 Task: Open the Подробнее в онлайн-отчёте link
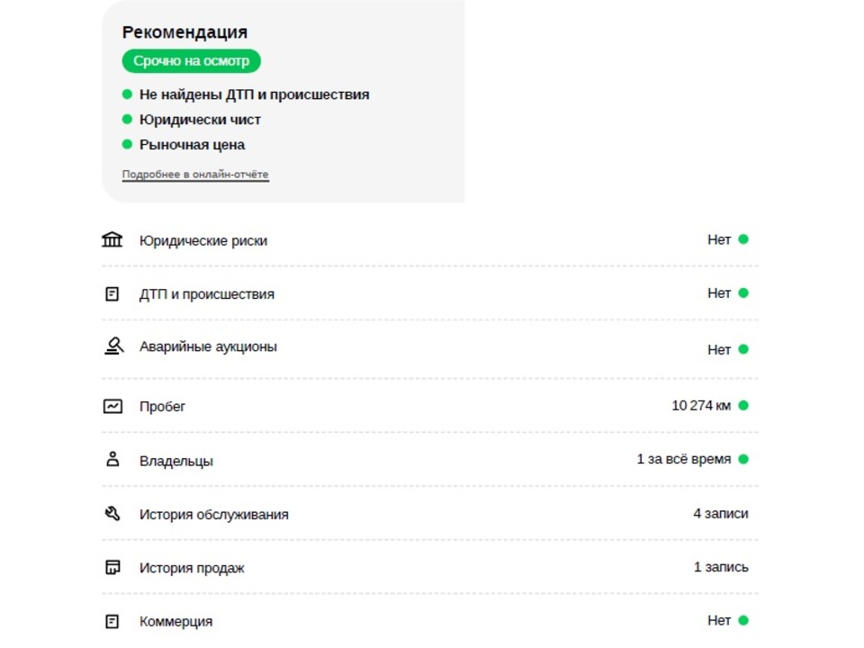point(195,174)
